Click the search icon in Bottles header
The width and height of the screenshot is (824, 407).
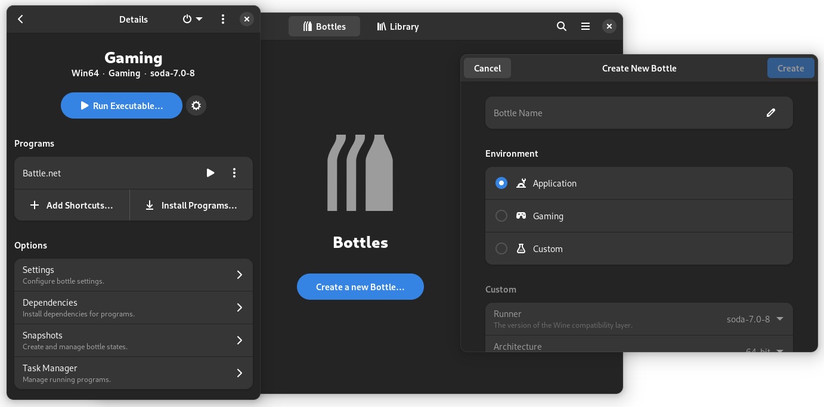[561, 26]
